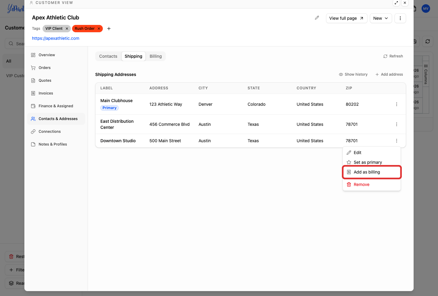Click the '500 Main Street' address cell

point(165,141)
